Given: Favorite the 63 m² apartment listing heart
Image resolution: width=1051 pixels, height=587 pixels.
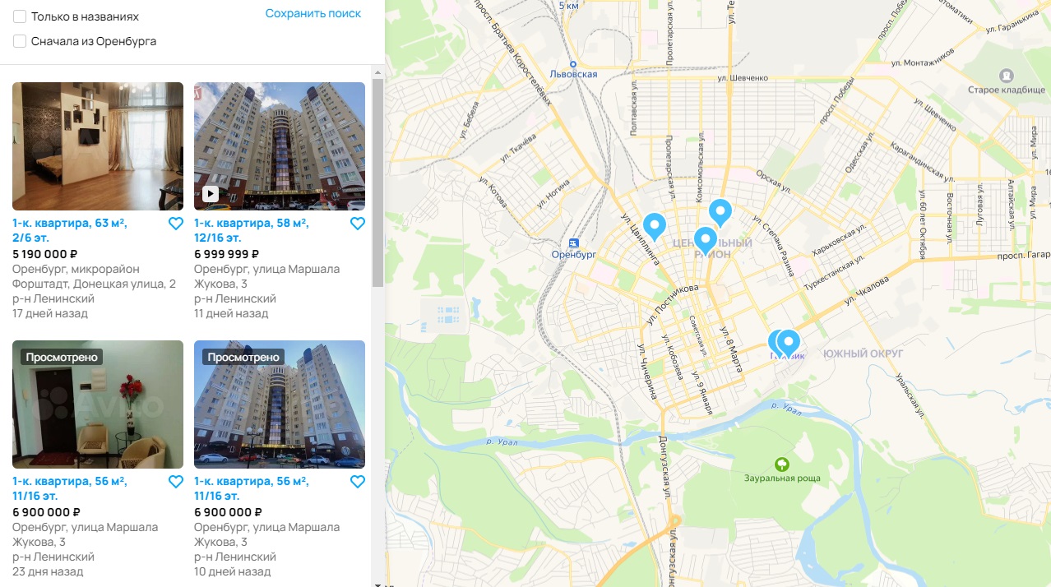Looking at the screenshot, I should (175, 224).
